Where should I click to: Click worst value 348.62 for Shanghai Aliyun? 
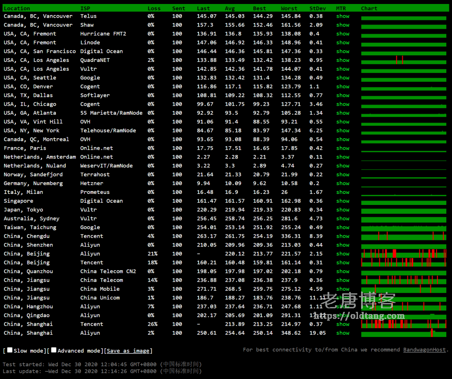[291, 333]
